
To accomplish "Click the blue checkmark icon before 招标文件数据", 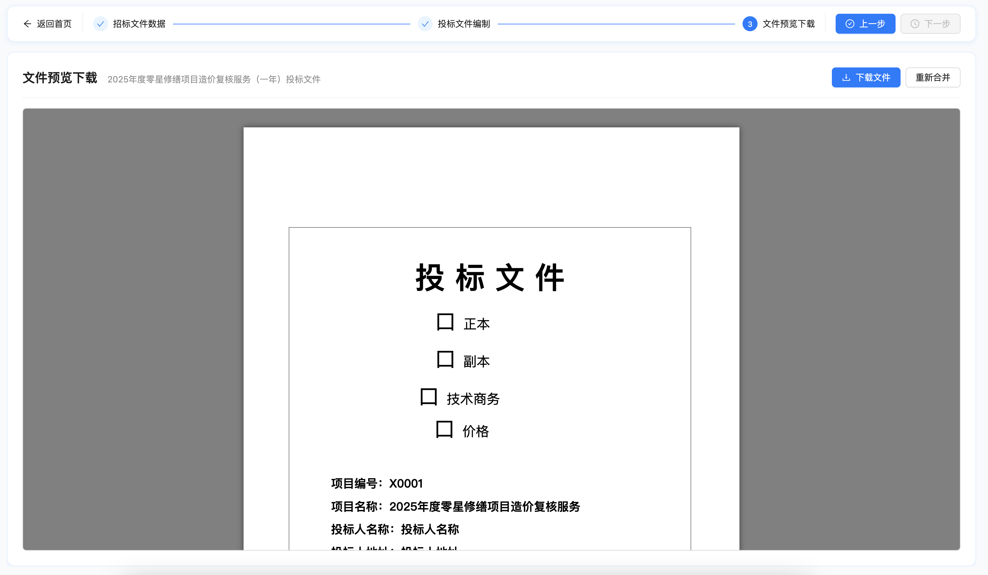I will click(101, 24).
